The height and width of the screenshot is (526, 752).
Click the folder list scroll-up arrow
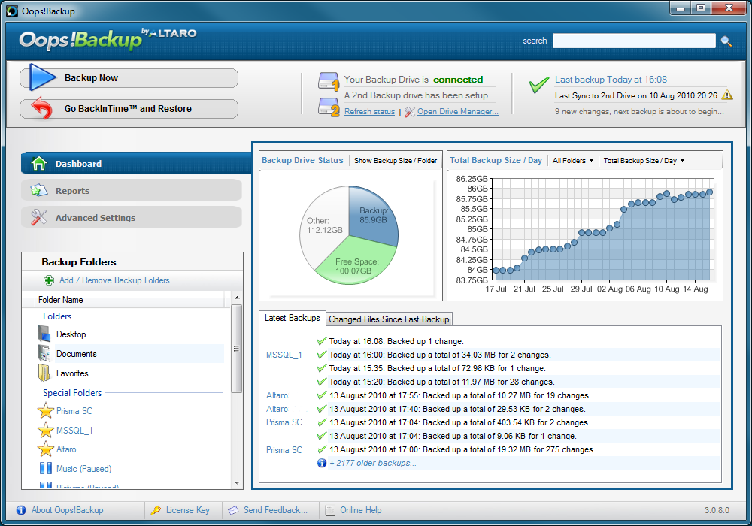coord(236,298)
